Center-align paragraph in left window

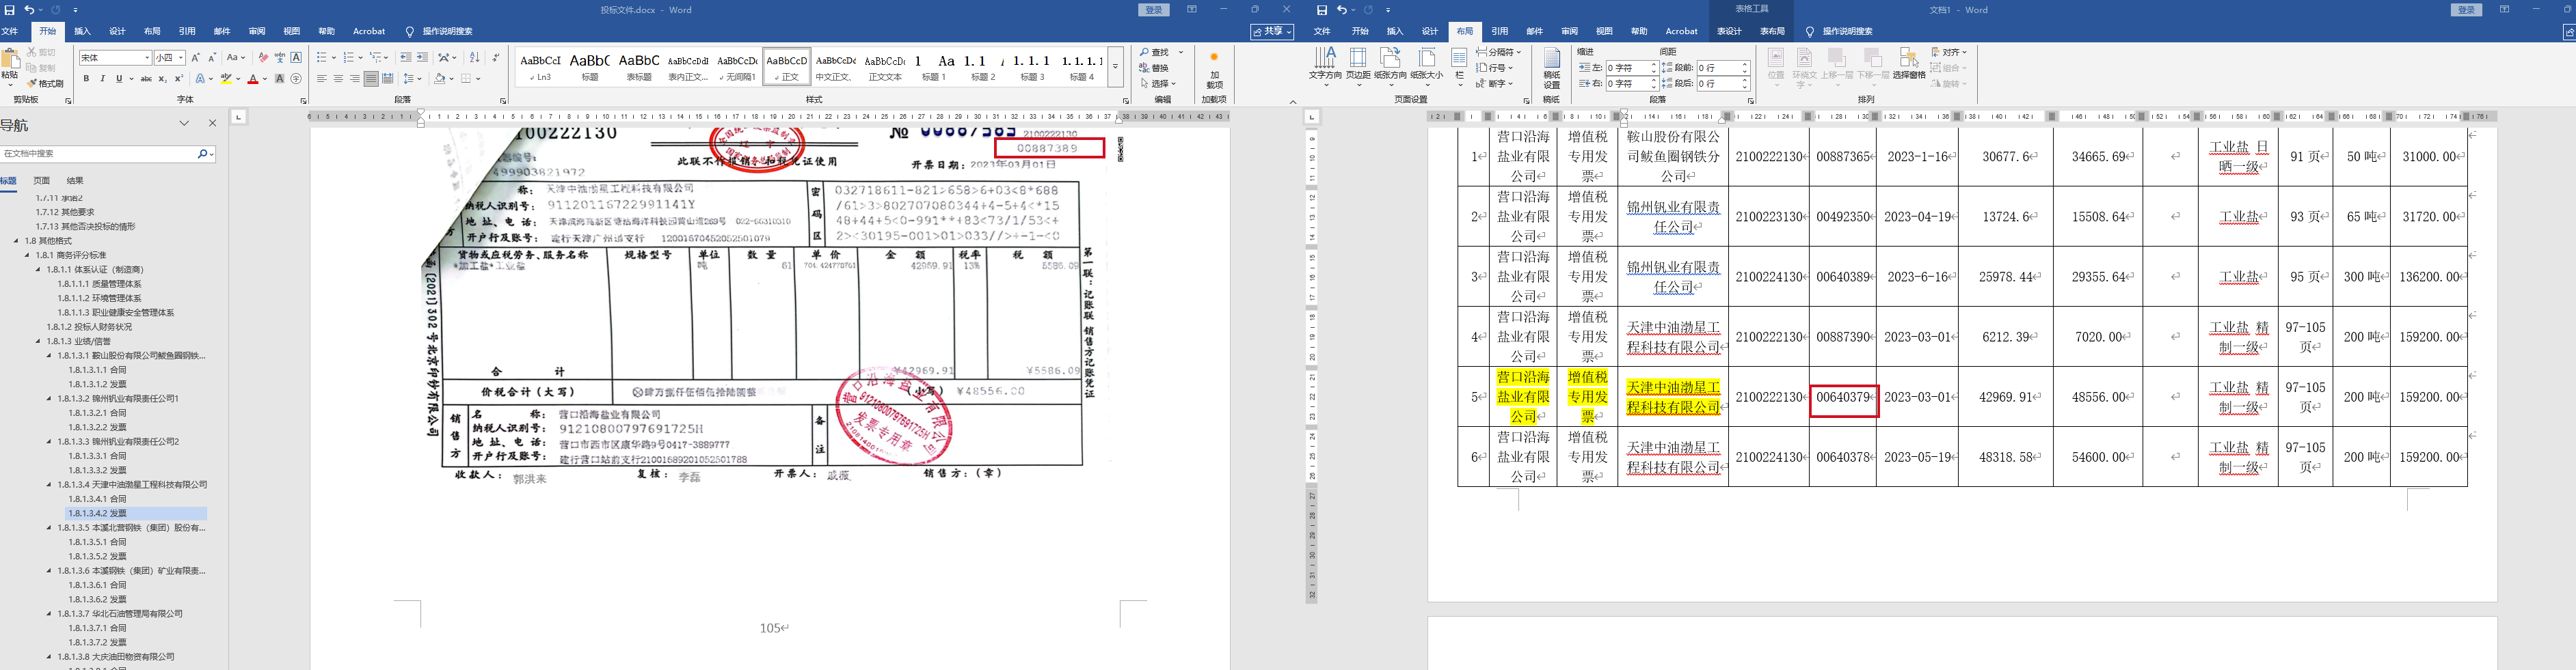[338, 79]
